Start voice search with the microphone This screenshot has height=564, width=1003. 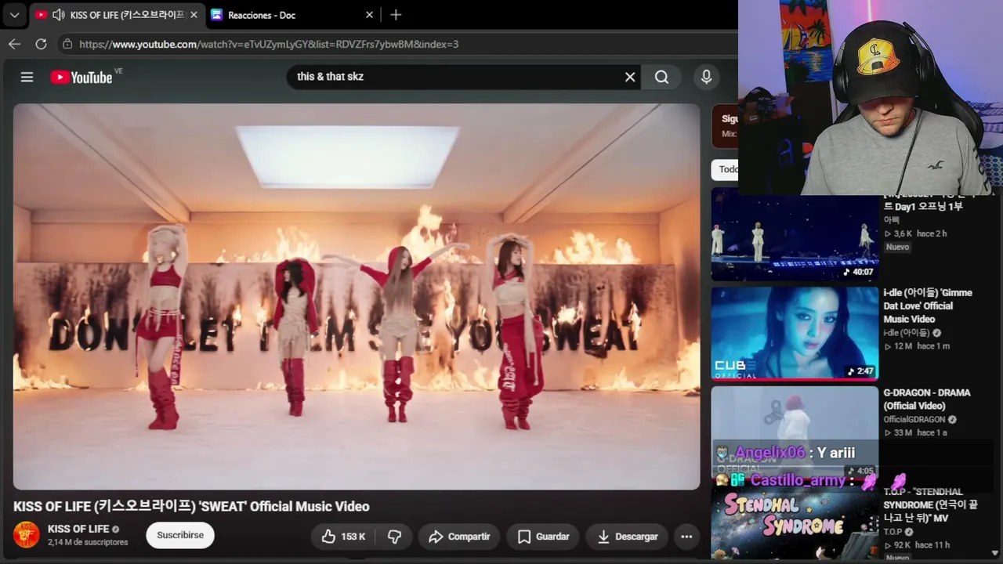click(x=706, y=77)
